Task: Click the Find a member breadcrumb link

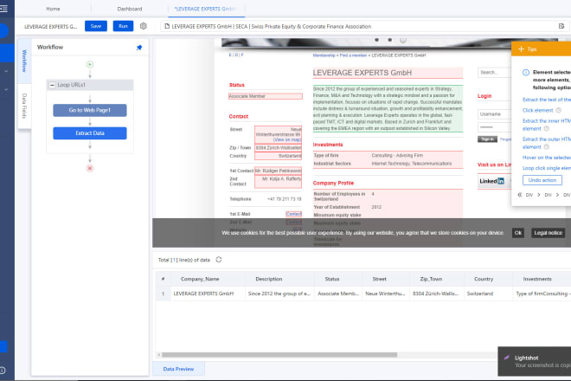Action: 353,55
